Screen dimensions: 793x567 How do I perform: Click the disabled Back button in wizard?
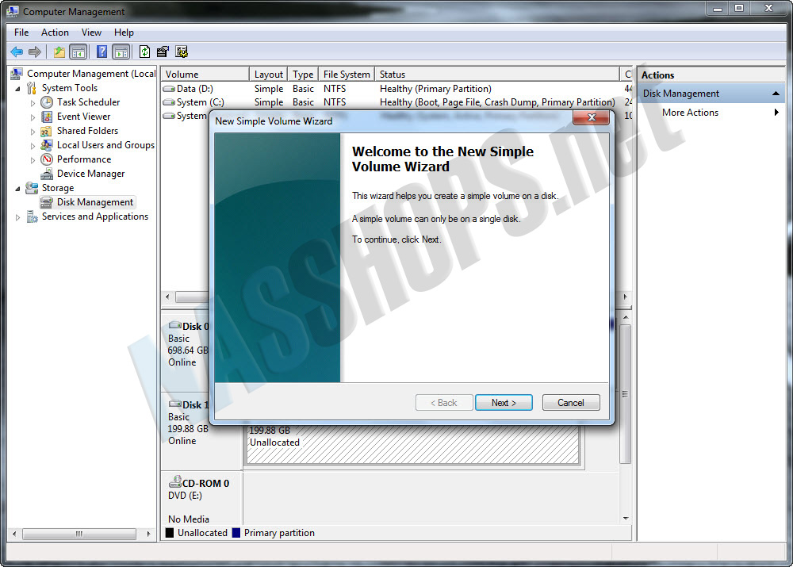(444, 403)
